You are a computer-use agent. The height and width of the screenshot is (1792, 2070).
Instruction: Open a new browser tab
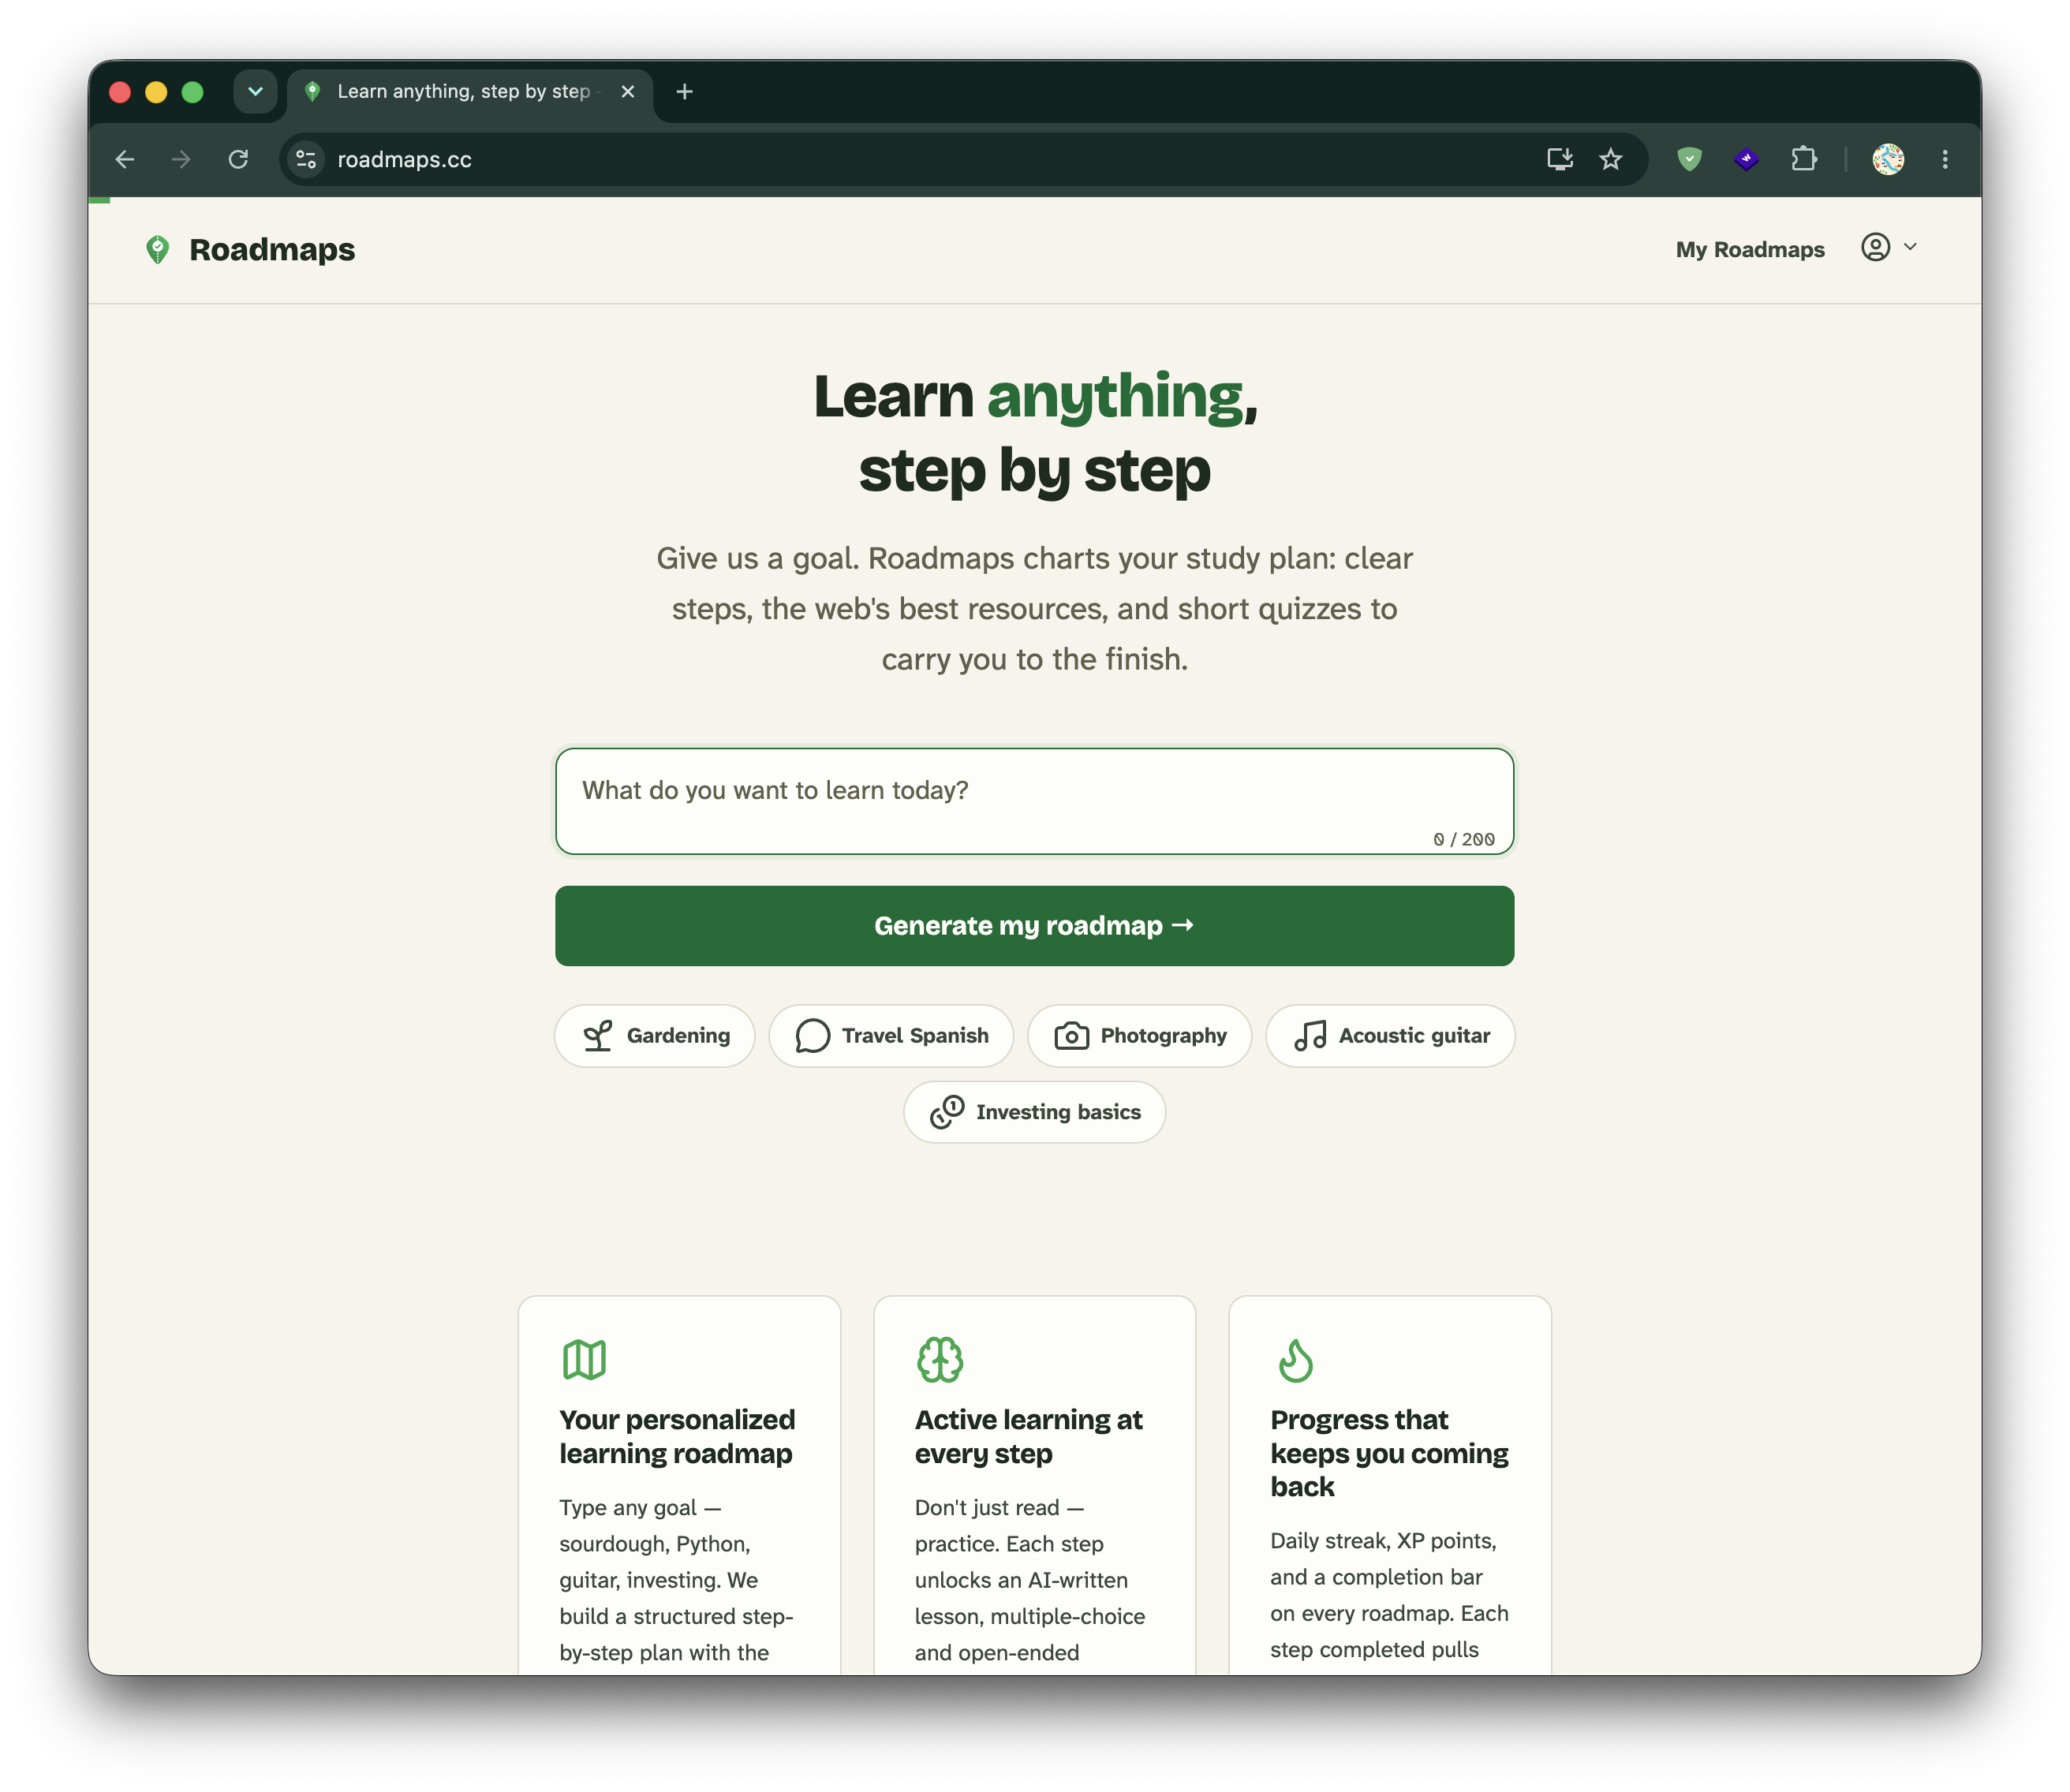tap(684, 92)
